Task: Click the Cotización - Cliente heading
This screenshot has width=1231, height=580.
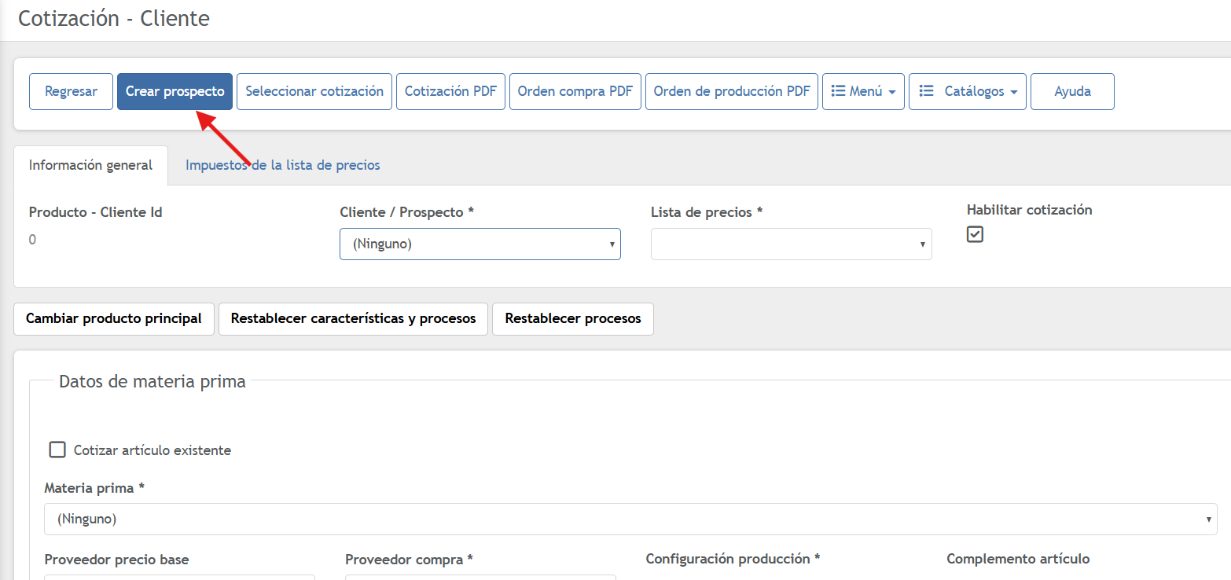Action: pyautogui.click(x=114, y=18)
